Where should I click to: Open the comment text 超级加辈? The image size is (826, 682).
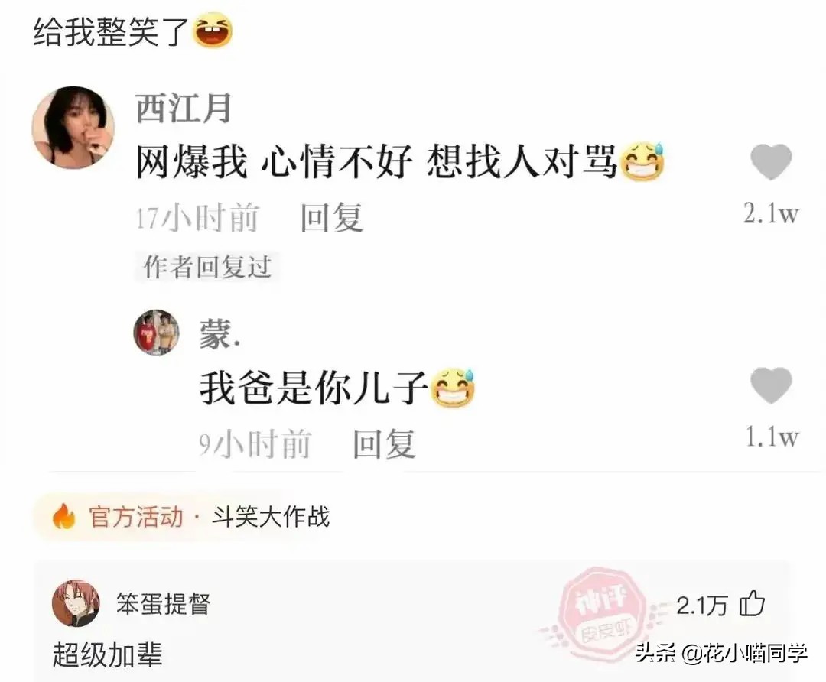pyautogui.click(x=108, y=655)
